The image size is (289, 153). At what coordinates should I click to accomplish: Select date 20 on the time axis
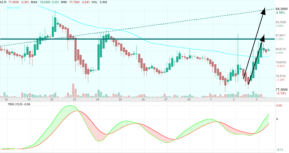click(52, 100)
